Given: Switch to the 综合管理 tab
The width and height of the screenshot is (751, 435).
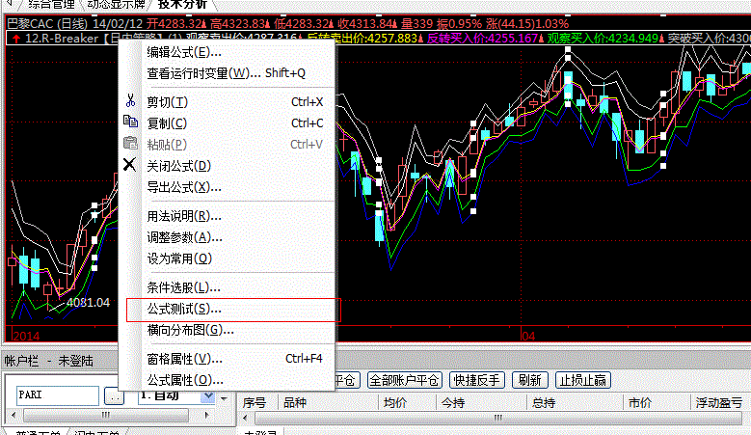Looking at the screenshot, I should click(x=51, y=4).
